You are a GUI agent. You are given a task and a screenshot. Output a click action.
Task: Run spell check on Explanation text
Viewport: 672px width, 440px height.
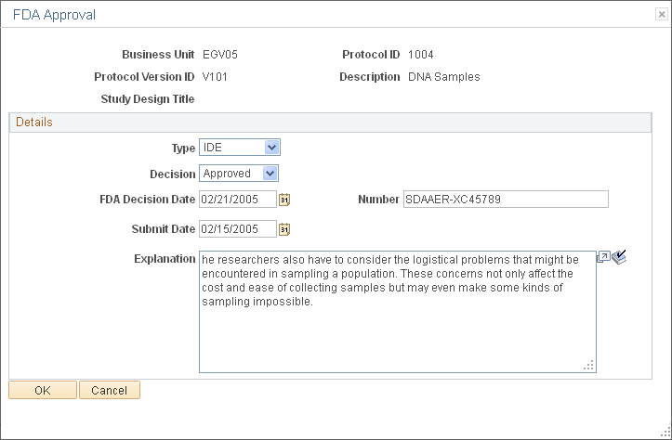619,257
